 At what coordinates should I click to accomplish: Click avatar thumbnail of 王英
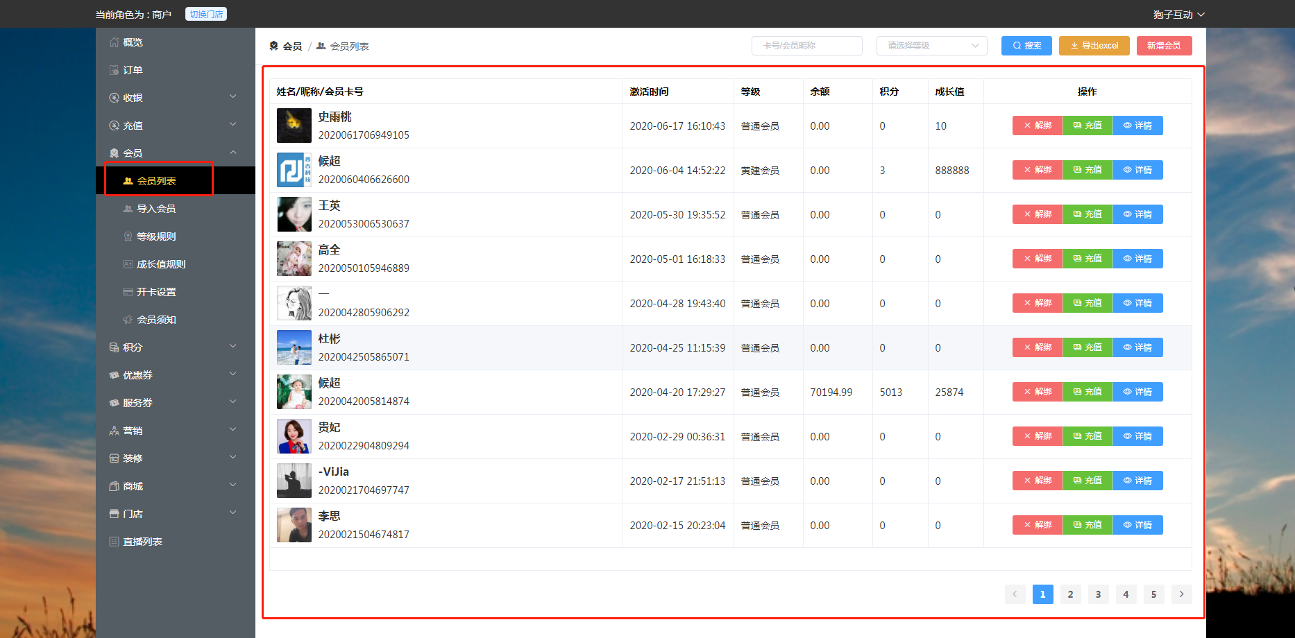tap(294, 214)
